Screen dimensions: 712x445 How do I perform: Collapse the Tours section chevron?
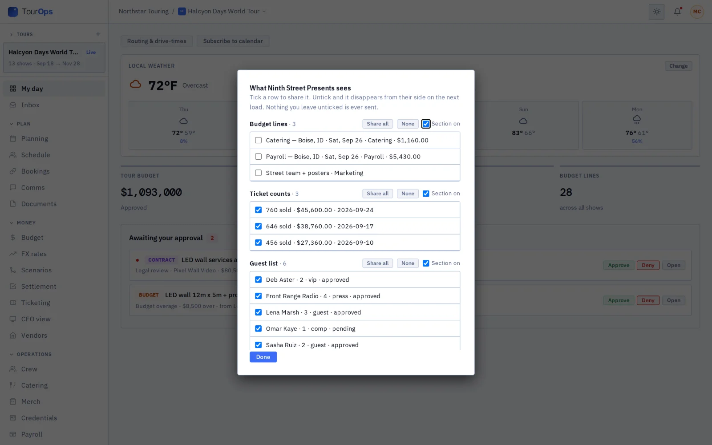coord(11,35)
